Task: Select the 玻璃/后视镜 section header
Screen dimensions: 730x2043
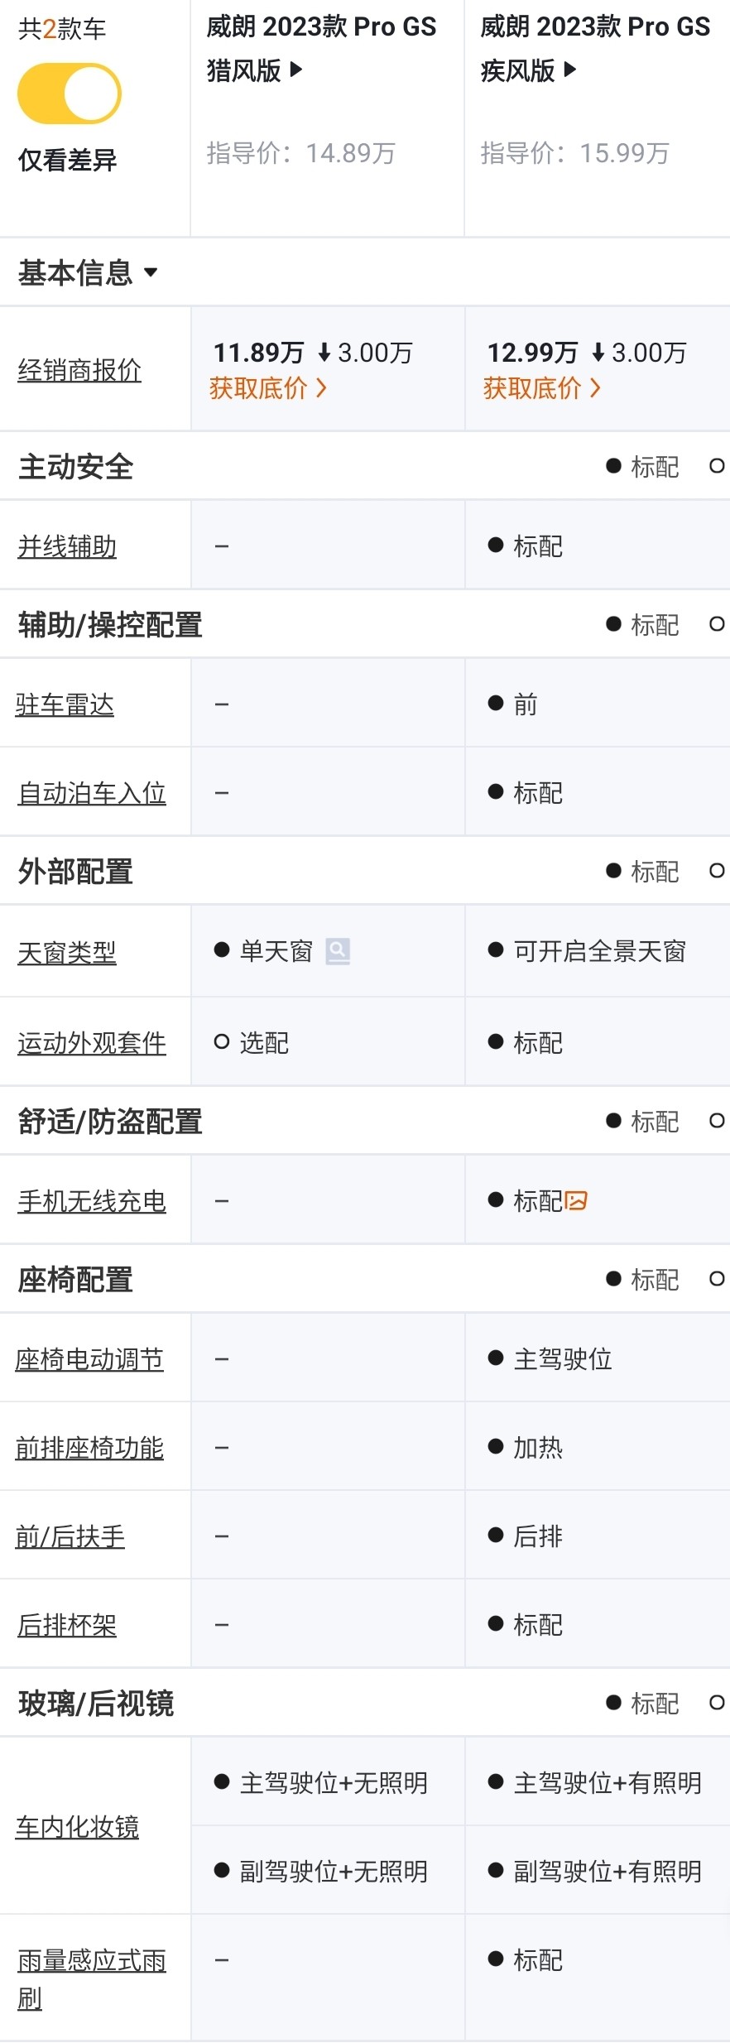Action: [x=96, y=1703]
